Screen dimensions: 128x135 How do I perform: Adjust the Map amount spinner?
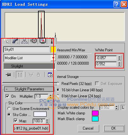click(x=47, y=121)
